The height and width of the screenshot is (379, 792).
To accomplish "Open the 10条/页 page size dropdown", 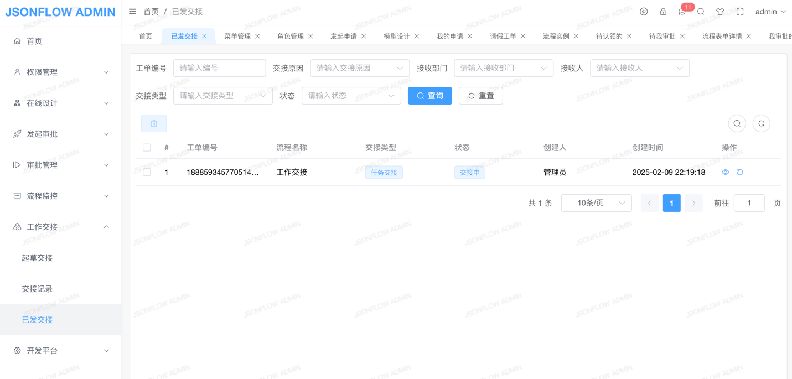I will 596,203.
